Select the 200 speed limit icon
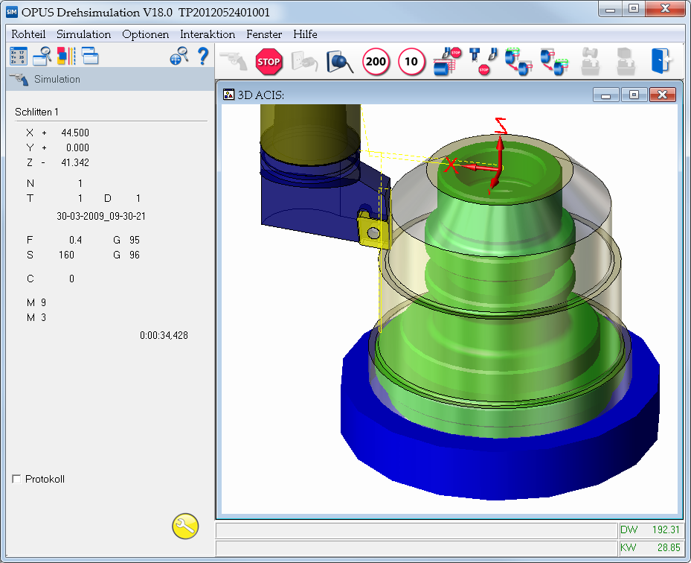 click(x=376, y=62)
